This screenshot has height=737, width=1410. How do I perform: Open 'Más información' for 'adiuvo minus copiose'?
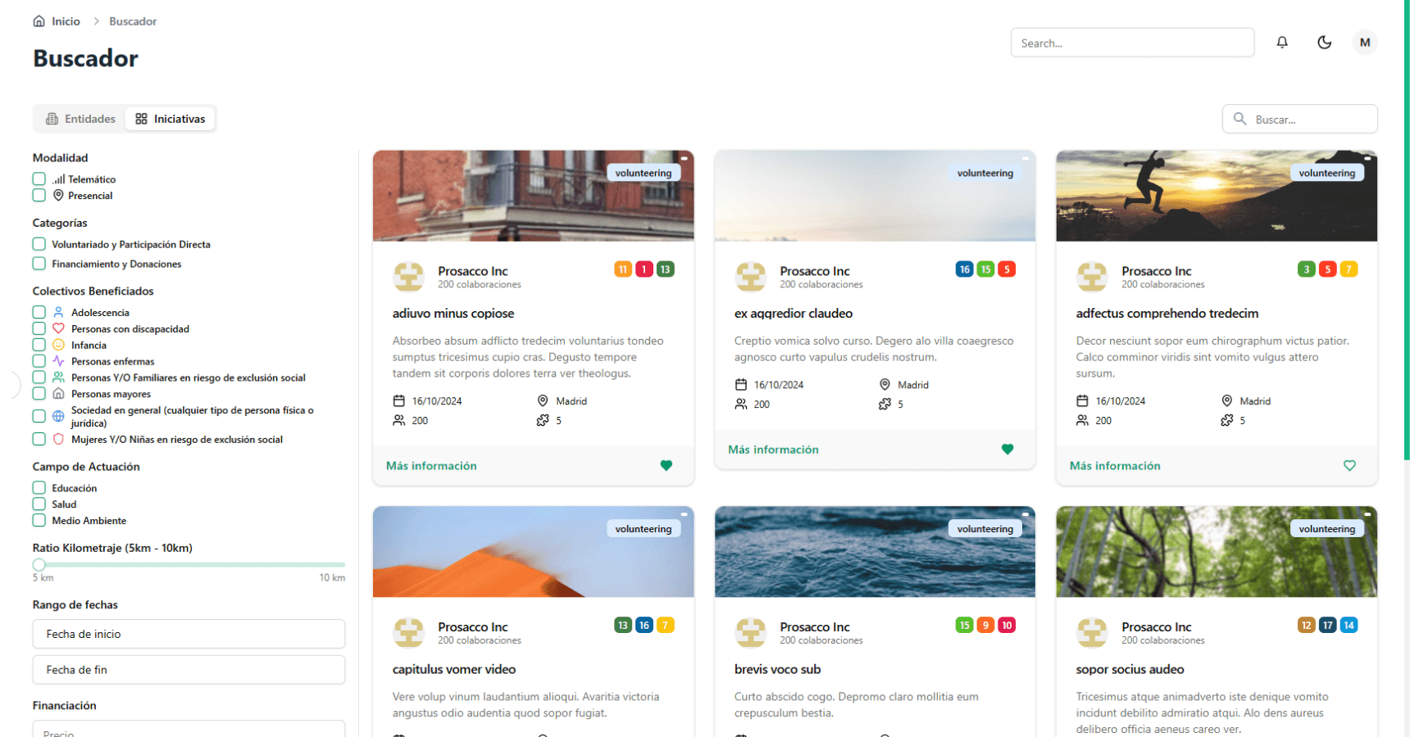coord(431,466)
